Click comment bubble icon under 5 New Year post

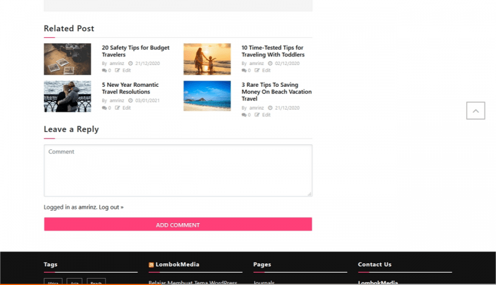click(104, 108)
